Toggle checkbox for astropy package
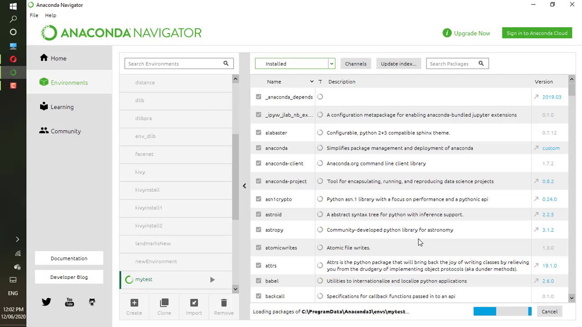 (x=259, y=230)
